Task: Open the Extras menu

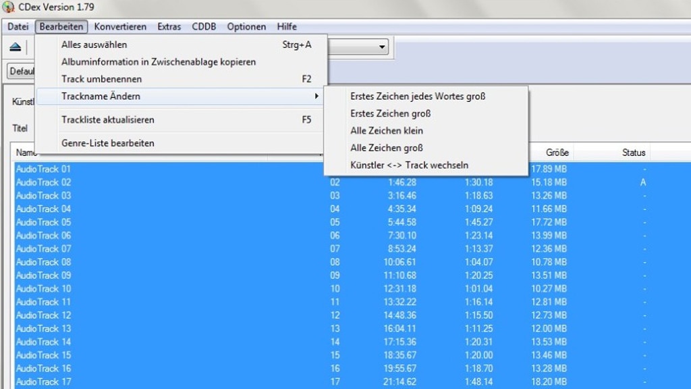Action: [168, 26]
